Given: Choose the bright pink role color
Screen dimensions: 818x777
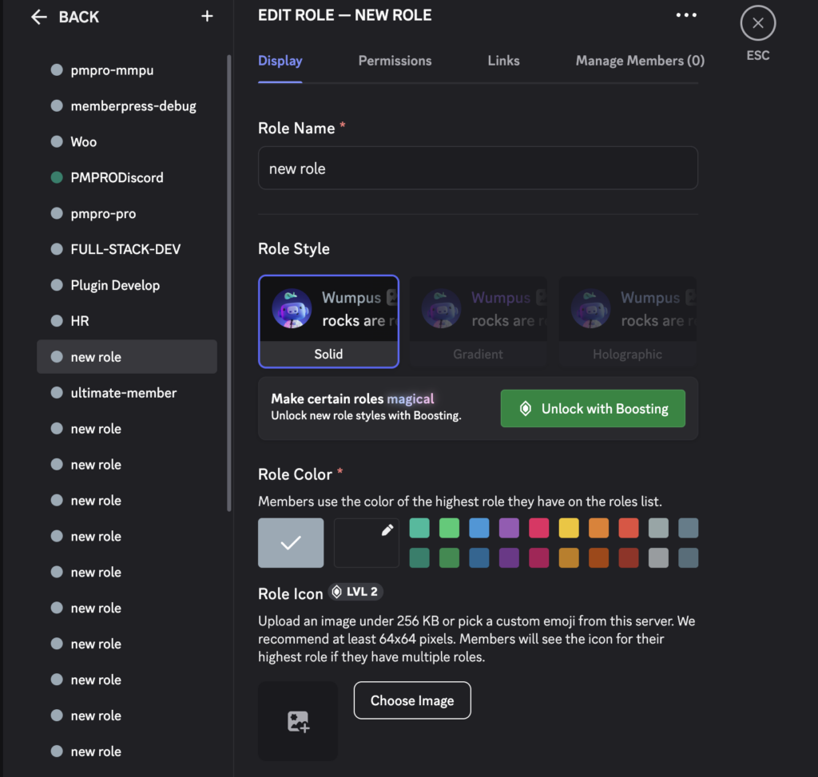Looking at the screenshot, I should [539, 528].
